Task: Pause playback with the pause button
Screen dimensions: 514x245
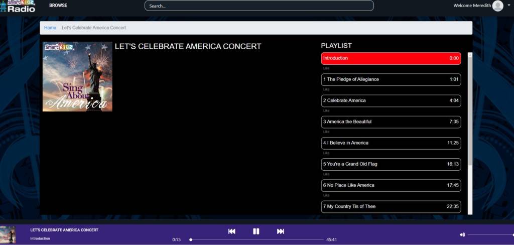Action: [256, 231]
